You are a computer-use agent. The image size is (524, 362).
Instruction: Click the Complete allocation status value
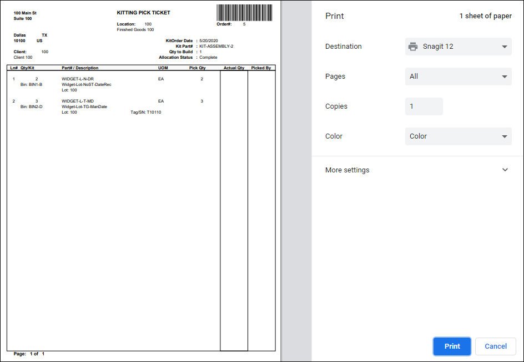[x=208, y=57]
